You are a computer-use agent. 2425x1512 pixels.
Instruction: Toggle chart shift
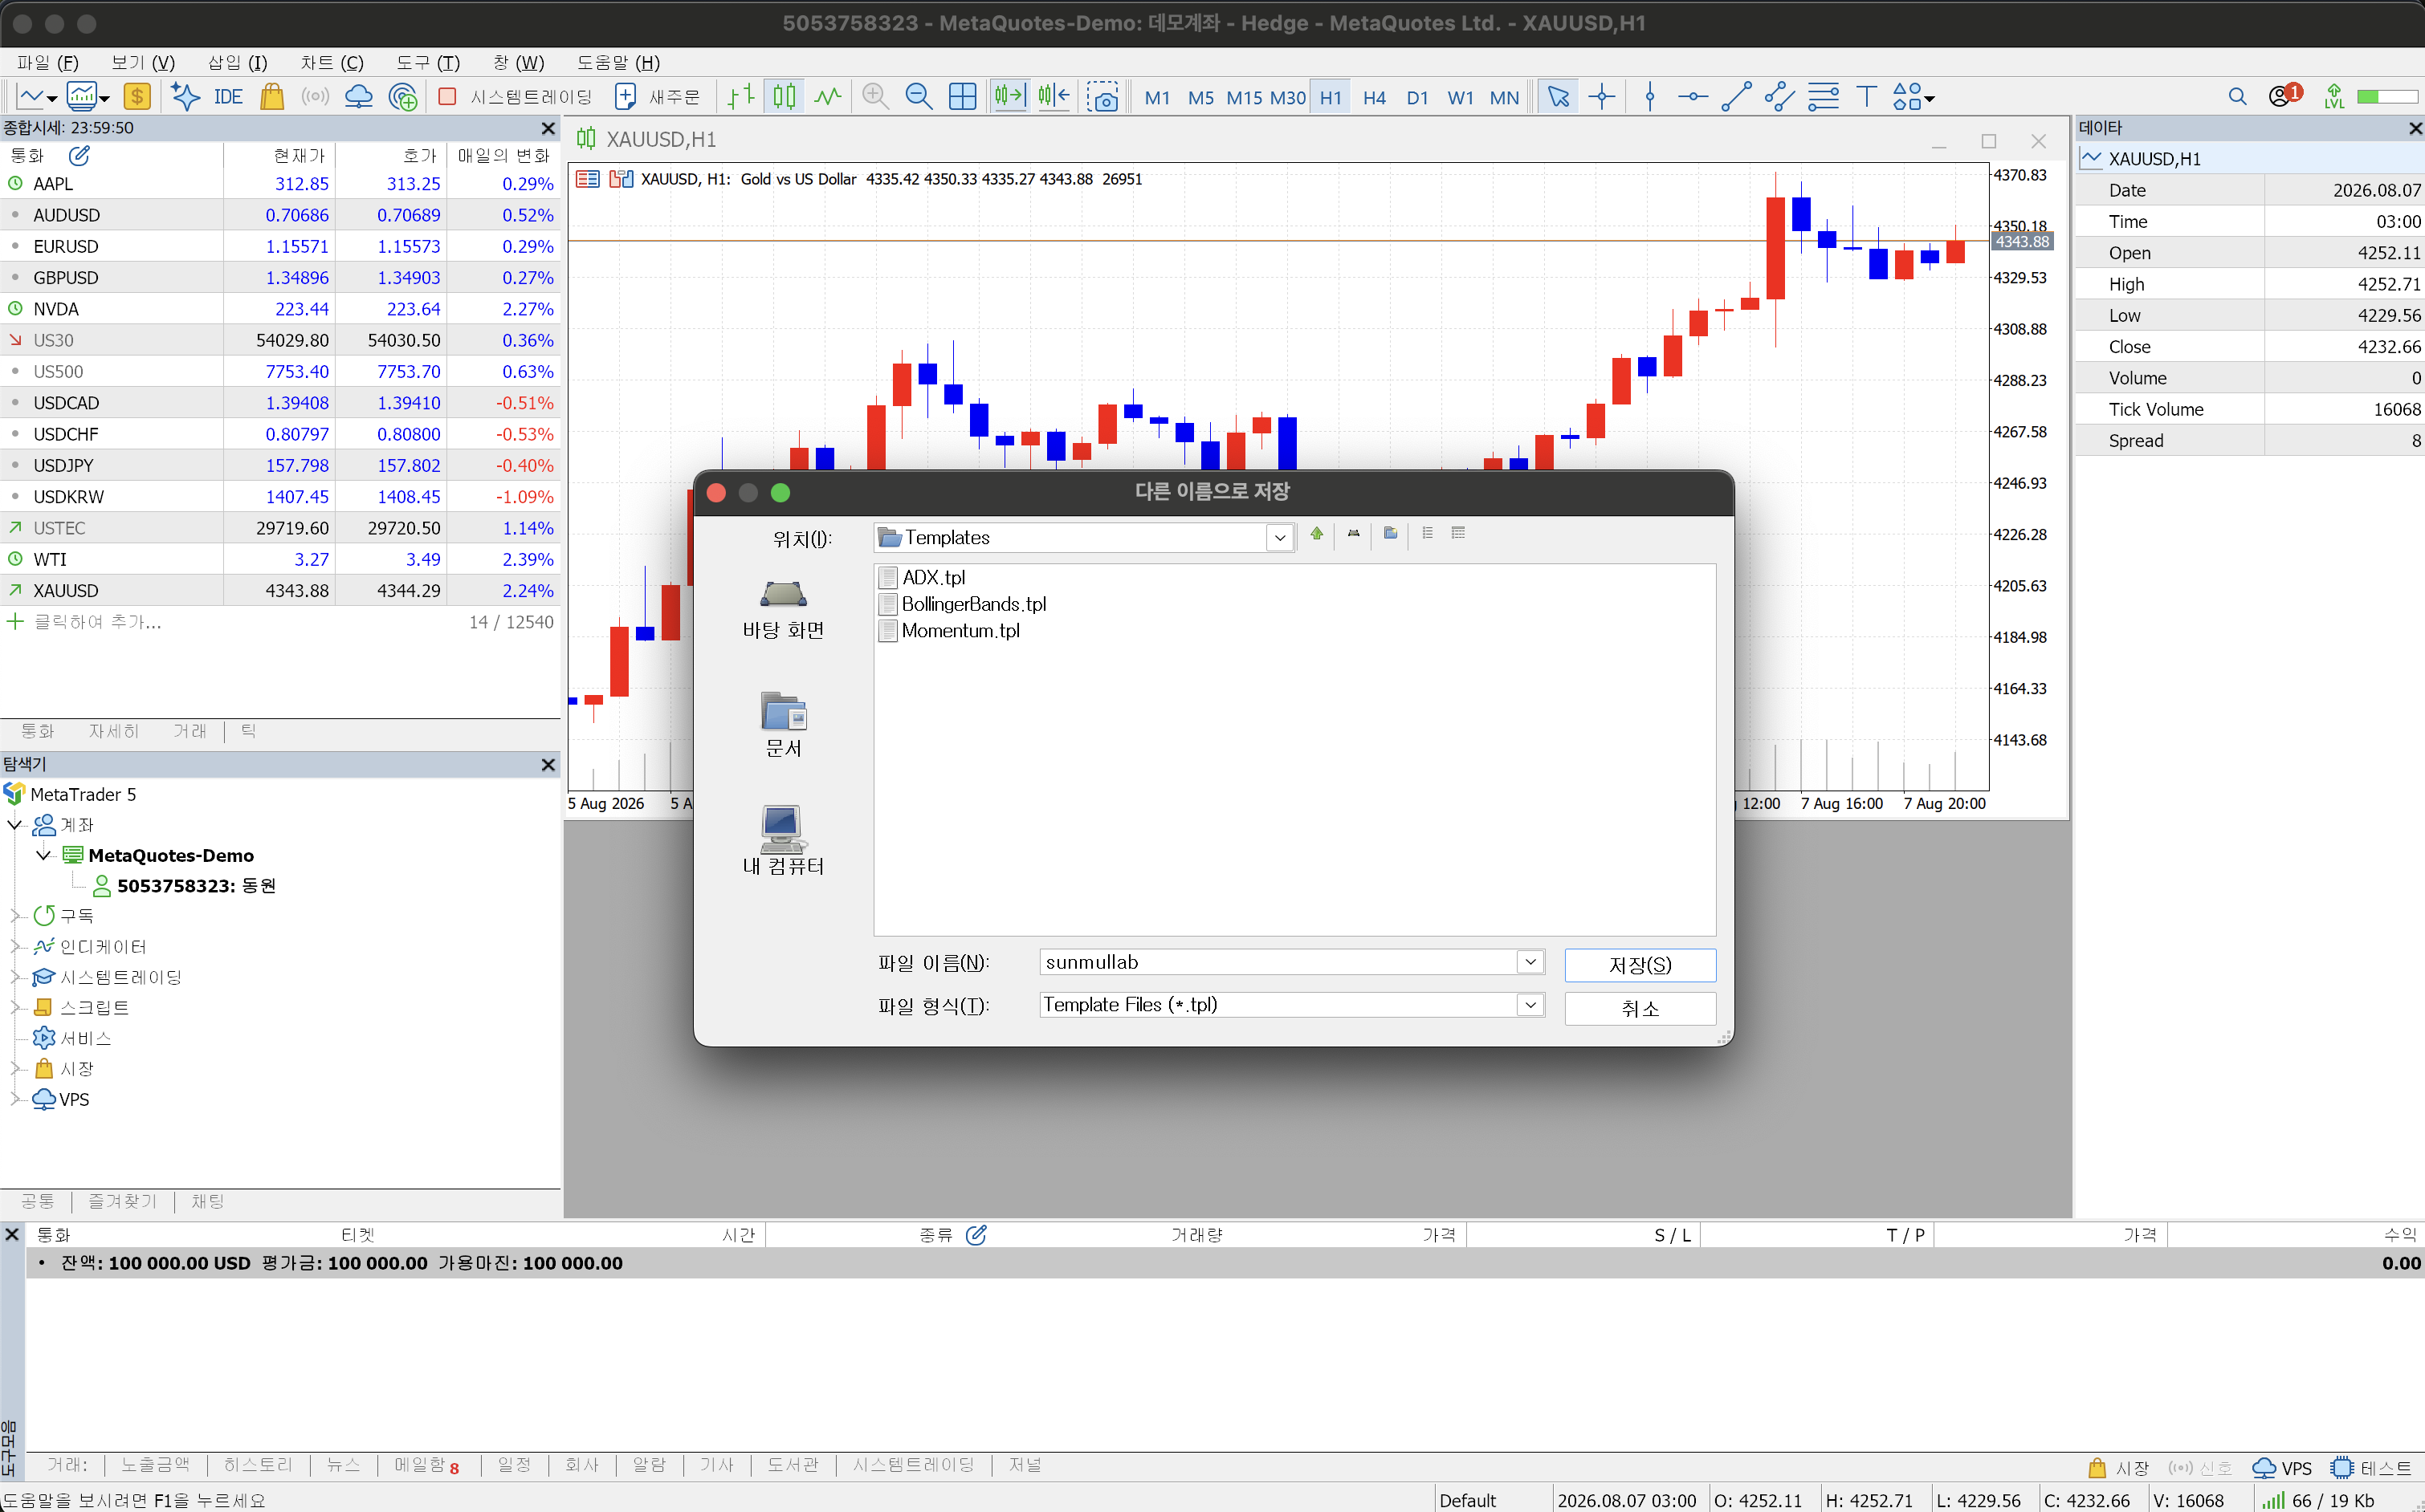tap(1054, 97)
